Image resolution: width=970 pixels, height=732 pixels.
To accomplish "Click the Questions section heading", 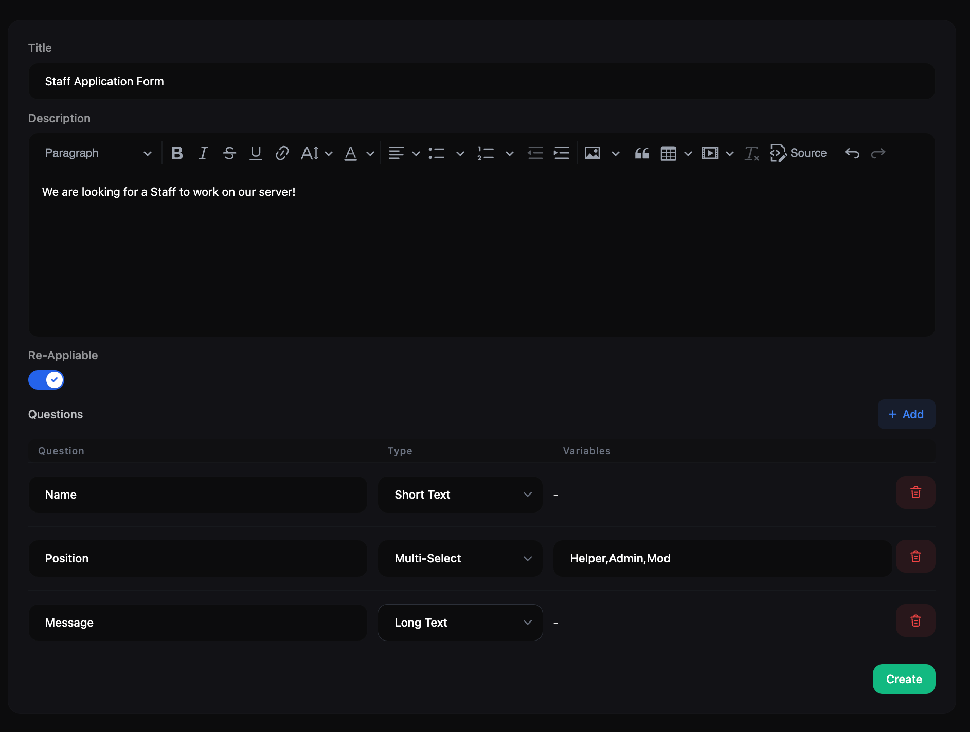I will (x=56, y=414).
